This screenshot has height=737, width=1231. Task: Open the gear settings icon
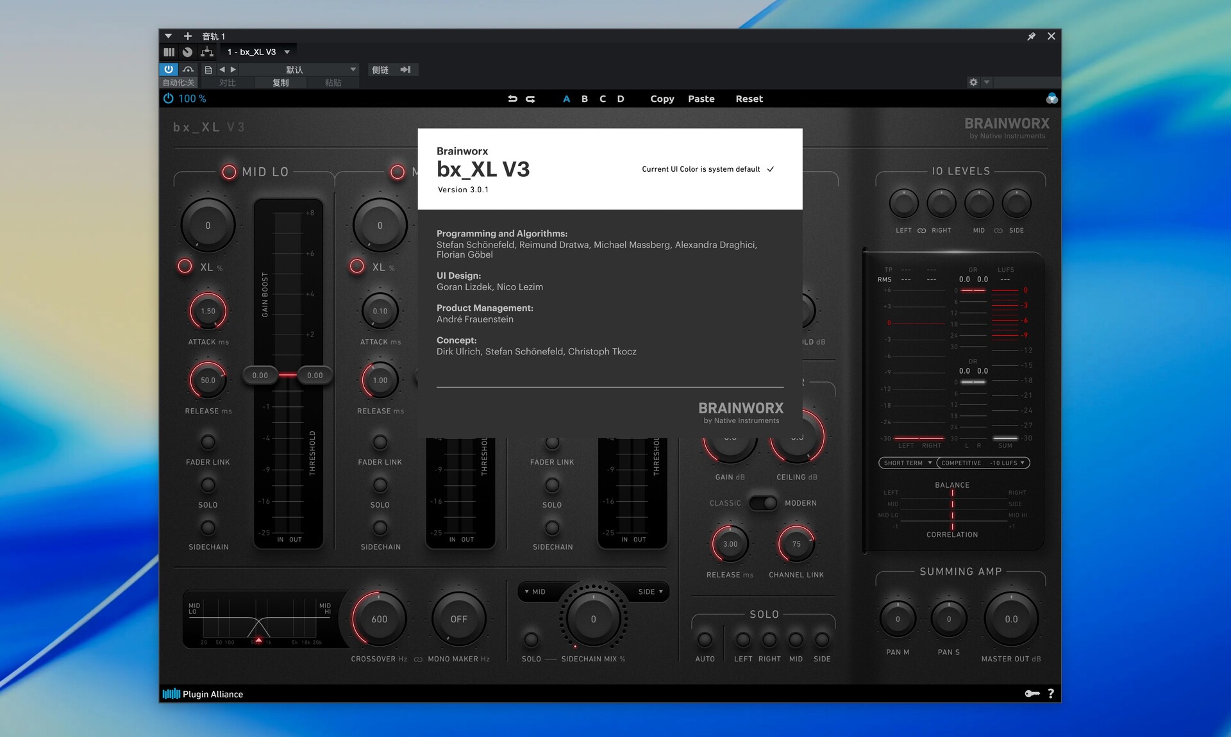973,82
